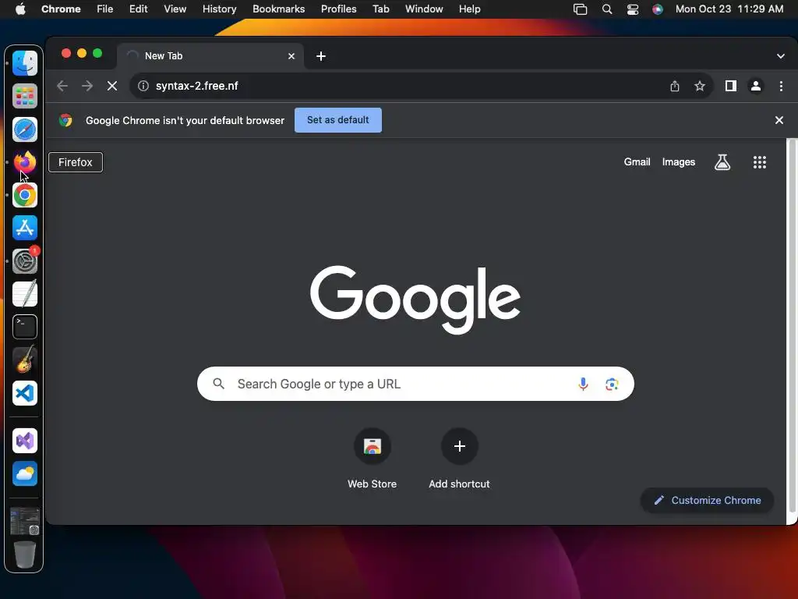The width and height of the screenshot is (798, 599).
Task: Open the Google apps grid
Action: [759, 162]
